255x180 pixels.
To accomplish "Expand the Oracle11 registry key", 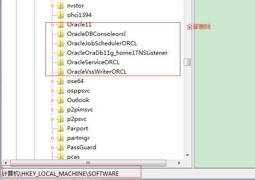I will coord(52,25).
